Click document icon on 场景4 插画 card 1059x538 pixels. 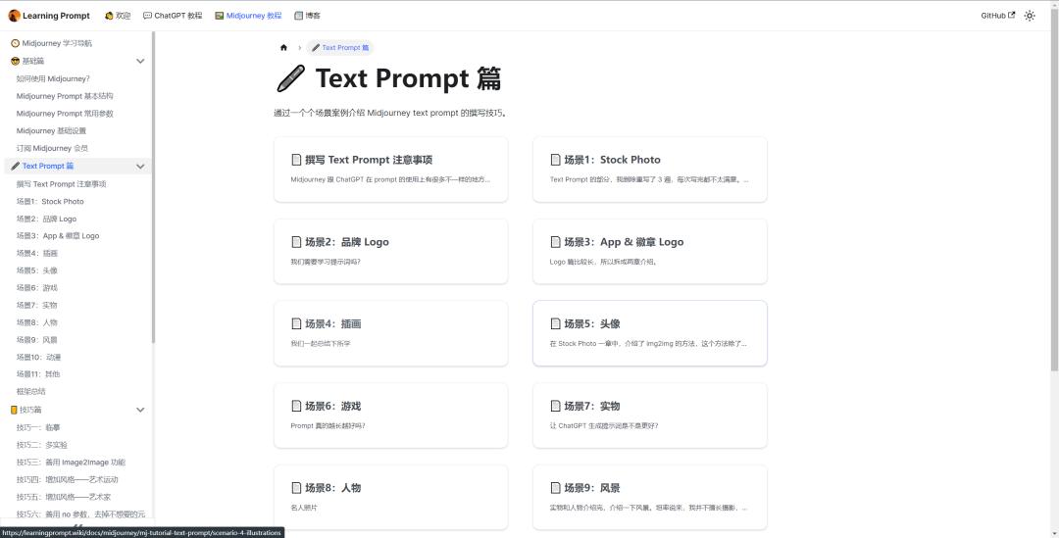[296, 324]
